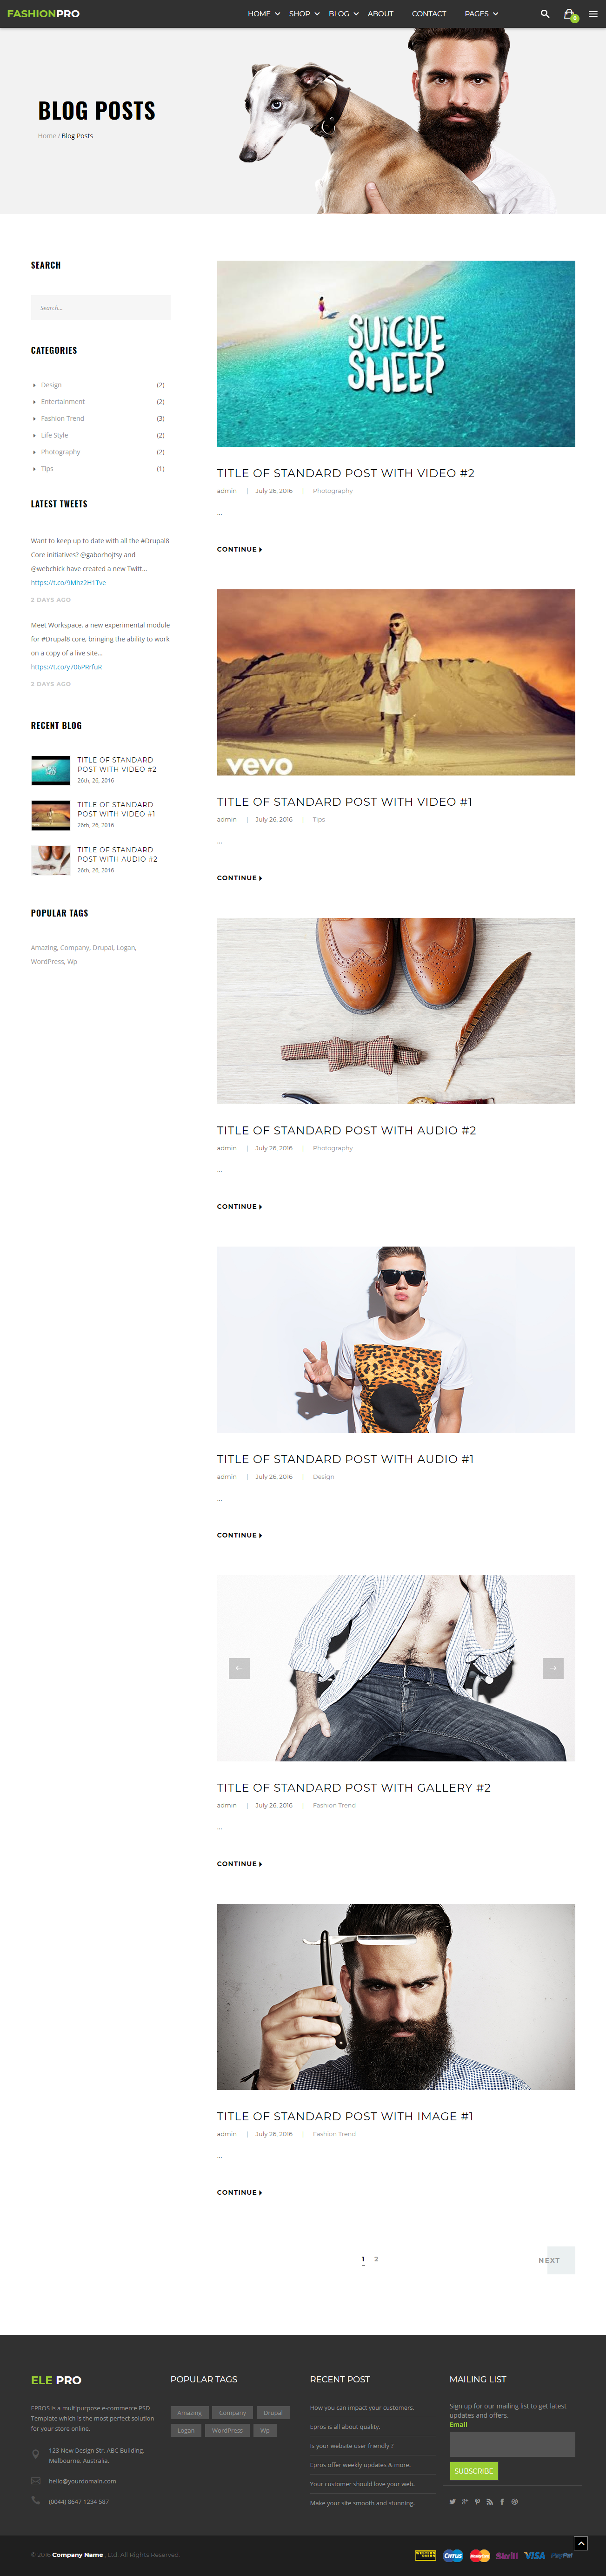Open recent blog Video #2 thumbnail
Screen dimensions: 606x2576
tap(51, 770)
